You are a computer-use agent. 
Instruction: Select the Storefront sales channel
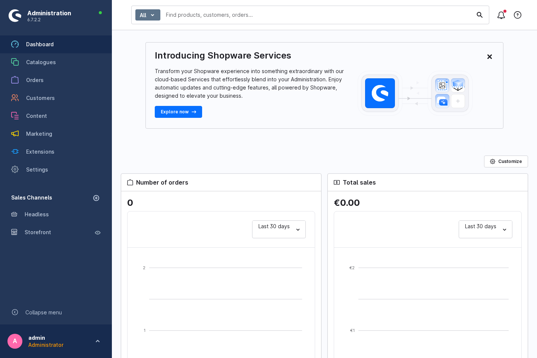[x=38, y=232]
